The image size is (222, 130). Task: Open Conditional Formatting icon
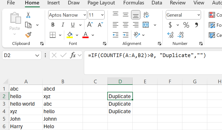point(212,15)
